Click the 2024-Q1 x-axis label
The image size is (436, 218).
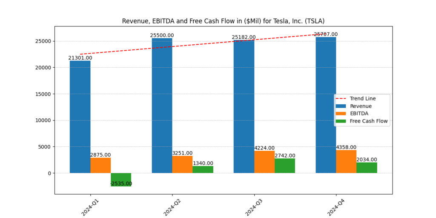(x=90, y=207)
